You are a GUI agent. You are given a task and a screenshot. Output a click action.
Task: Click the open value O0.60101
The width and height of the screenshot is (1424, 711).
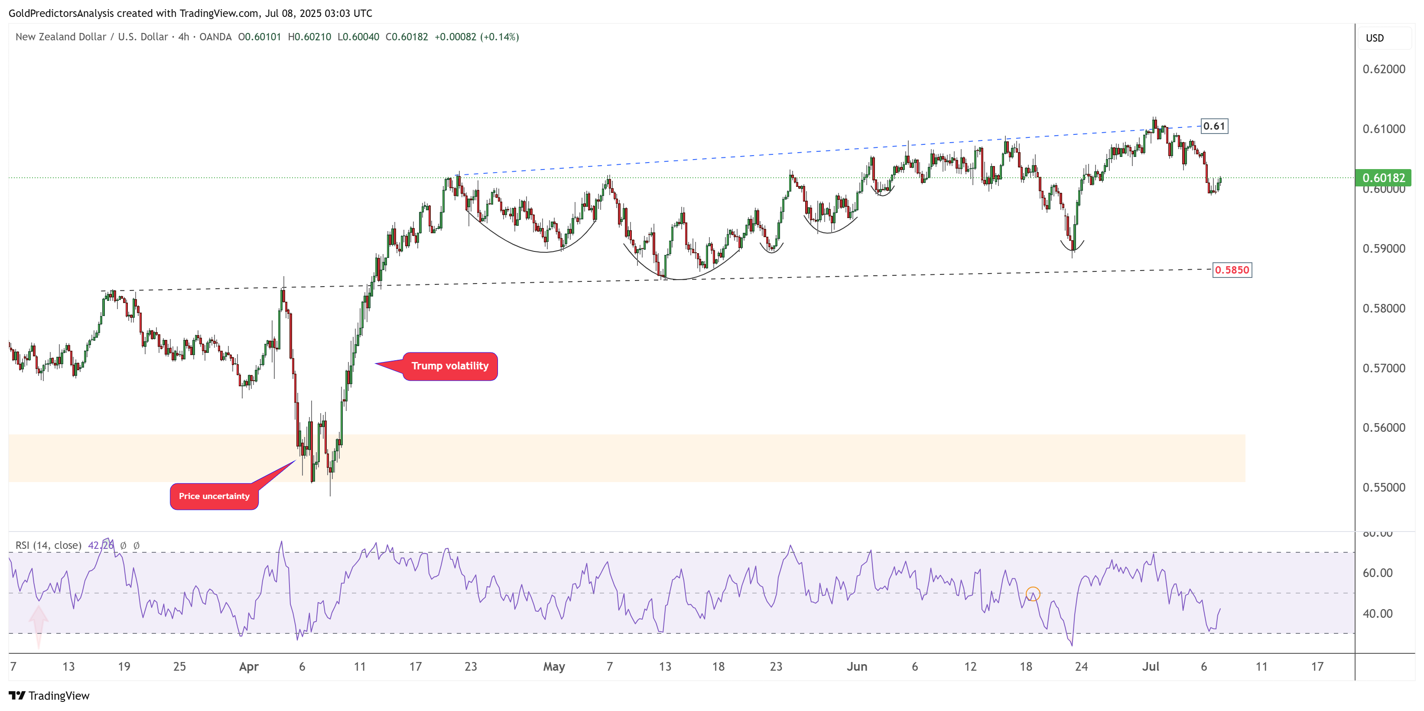pyautogui.click(x=260, y=36)
